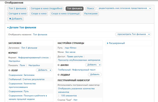Open «Просмотр опубликованных материалов» link
Screen dimensions: 158x102
79,60
